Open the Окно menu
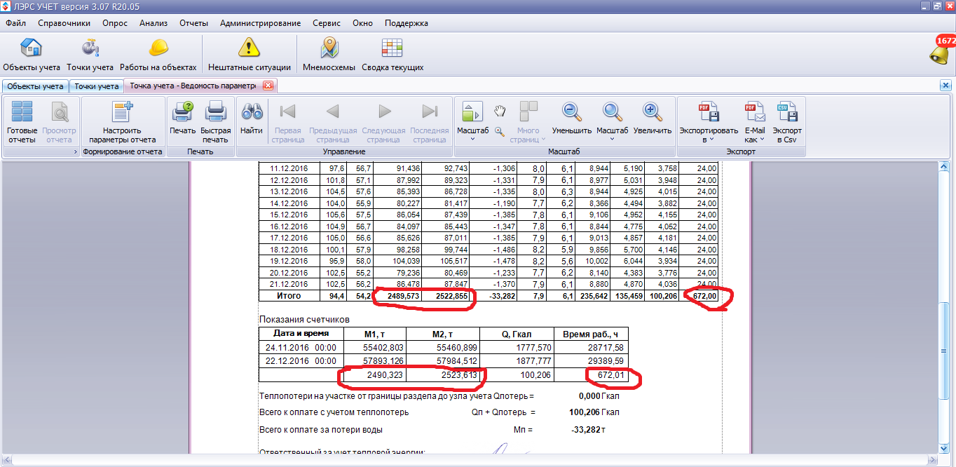This screenshot has height=467, width=956. pyautogui.click(x=363, y=23)
